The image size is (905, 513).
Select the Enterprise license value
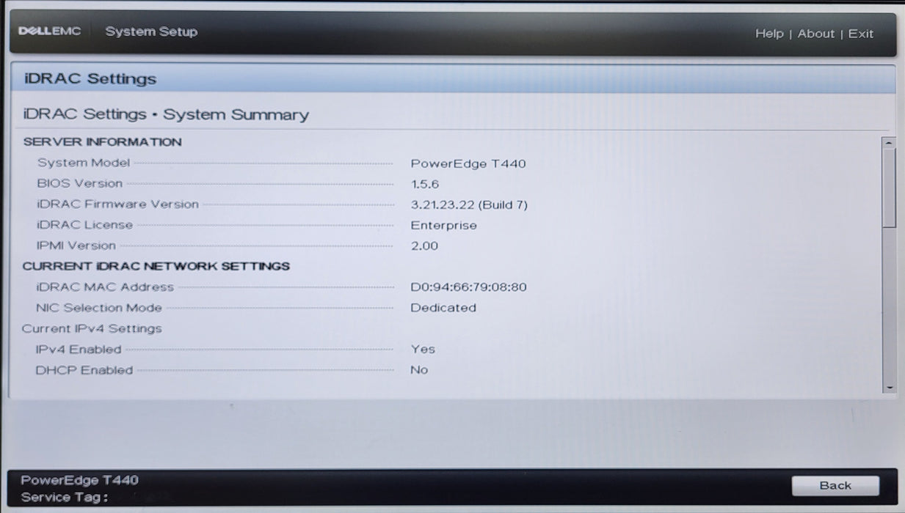[x=443, y=226]
